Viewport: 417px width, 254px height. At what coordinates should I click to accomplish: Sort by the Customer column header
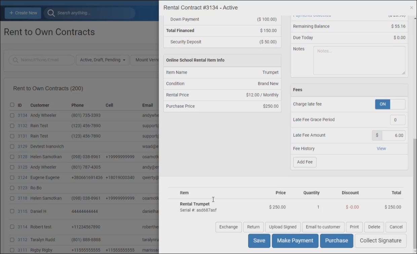(40, 105)
